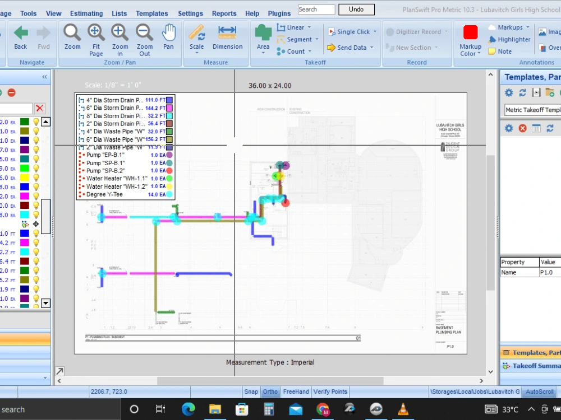Click the move crosshair icon in takeoff list
This screenshot has width=561, height=420.
click(x=36, y=225)
